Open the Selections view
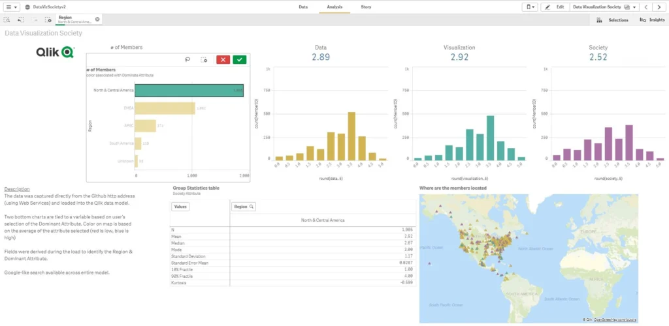Screen dimensions: 669x326 pos(613,20)
